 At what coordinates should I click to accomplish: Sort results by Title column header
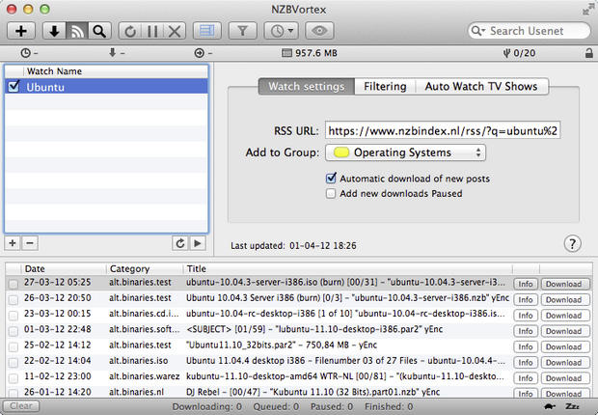[x=347, y=268]
